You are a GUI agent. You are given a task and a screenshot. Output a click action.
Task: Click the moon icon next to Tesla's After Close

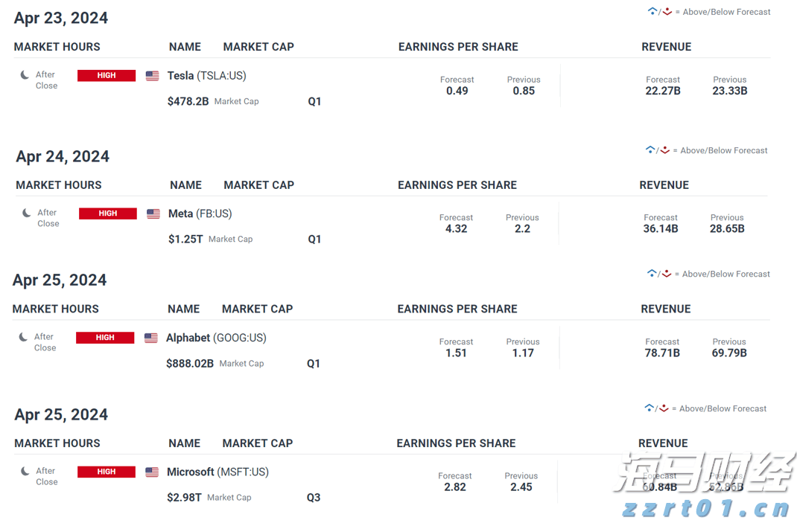(25, 75)
